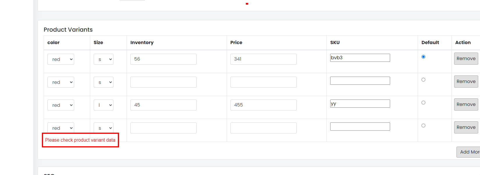Remove the second empty variant row
Image resolution: width=480 pixels, height=175 pixels.
tap(466, 82)
